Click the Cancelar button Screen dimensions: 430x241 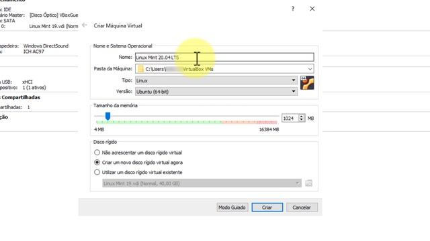click(302, 208)
